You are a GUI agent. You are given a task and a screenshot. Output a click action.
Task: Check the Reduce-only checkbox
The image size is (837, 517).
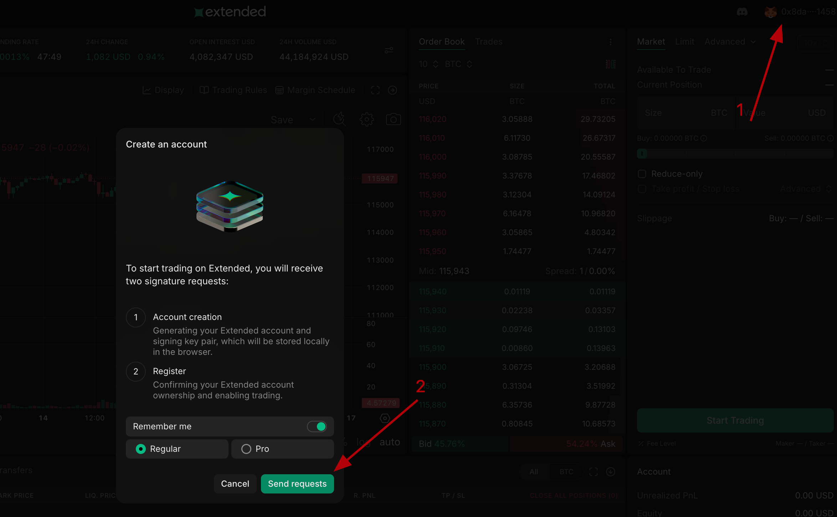[642, 174]
